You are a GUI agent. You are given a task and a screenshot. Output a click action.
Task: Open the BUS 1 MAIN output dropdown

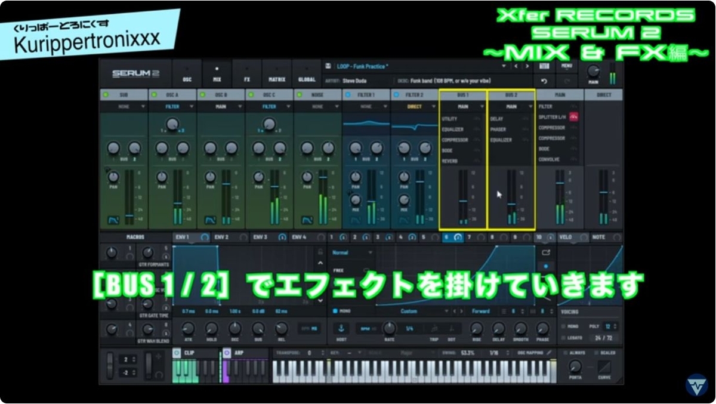tap(463, 107)
